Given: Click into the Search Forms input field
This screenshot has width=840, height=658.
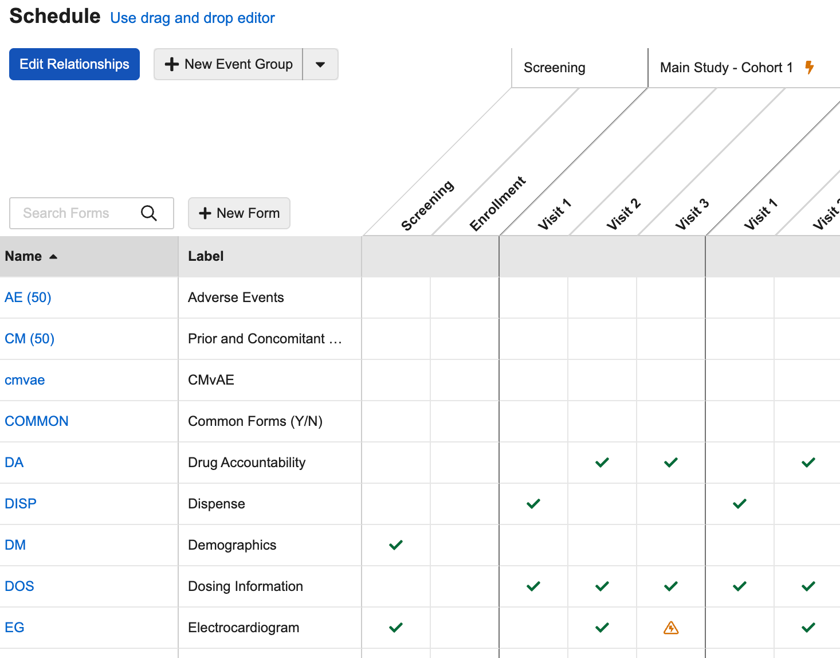Looking at the screenshot, I should pyautogui.click(x=74, y=213).
